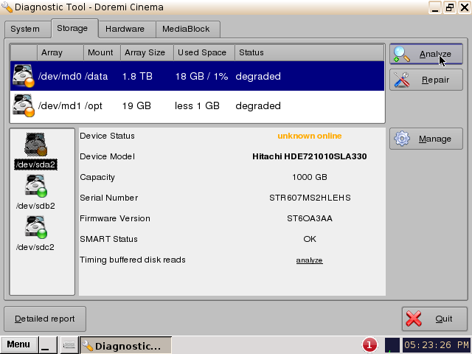Click the Analyze button
472x354 pixels.
coord(426,54)
